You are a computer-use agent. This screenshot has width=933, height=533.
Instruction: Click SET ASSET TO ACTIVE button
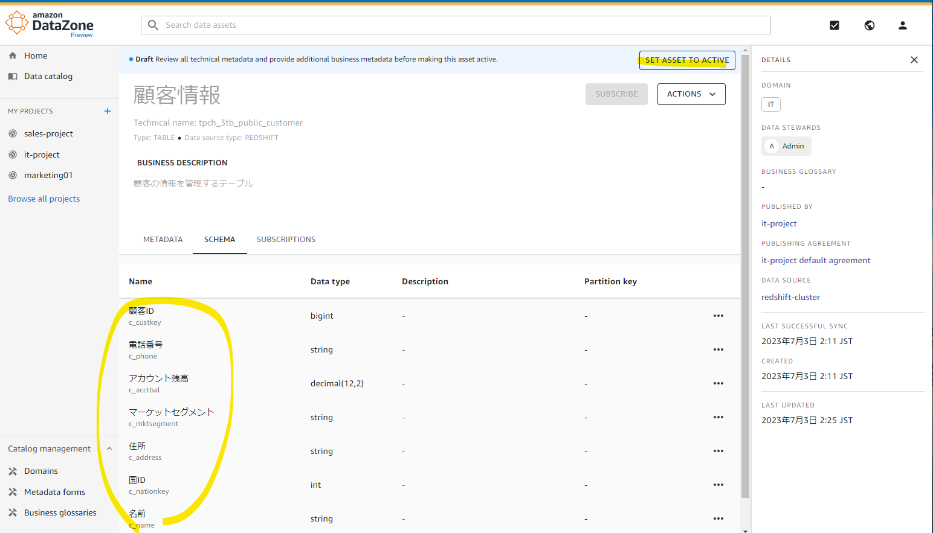687,60
